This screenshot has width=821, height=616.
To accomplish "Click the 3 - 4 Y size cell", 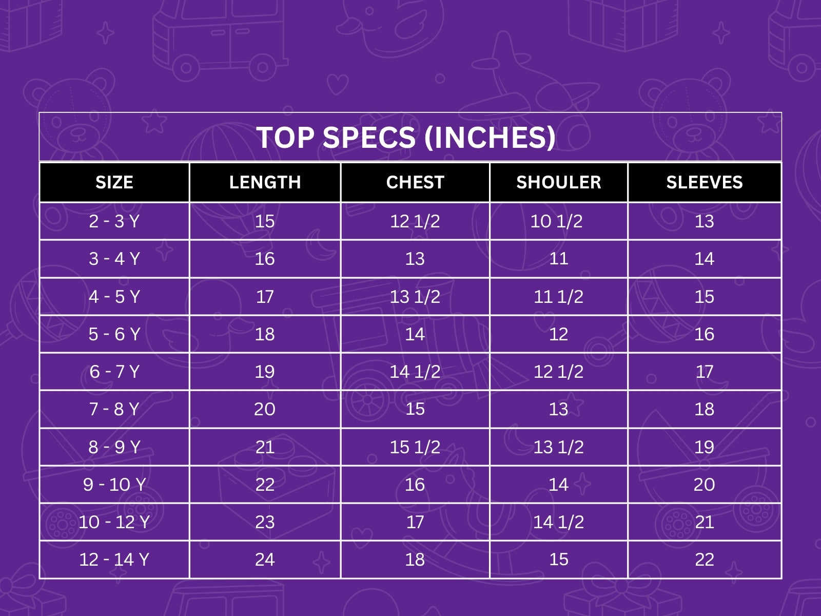I will [x=114, y=259].
